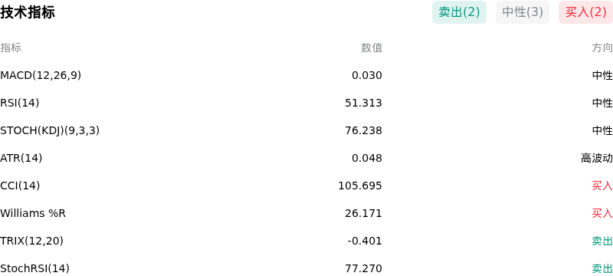The image size is (613, 276).
Task: Click the 105.695 CCI value
Action: (x=360, y=186)
